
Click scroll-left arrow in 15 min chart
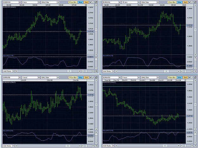(116, 71)
